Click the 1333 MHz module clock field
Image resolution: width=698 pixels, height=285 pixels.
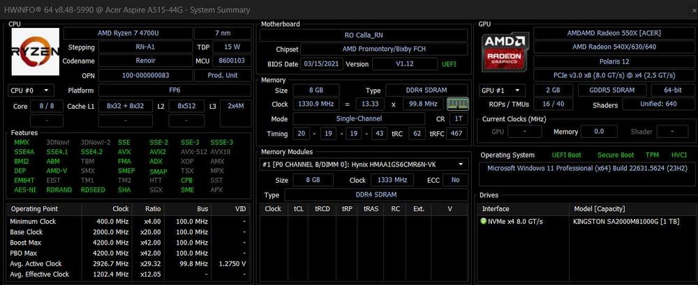pyautogui.click(x=392, y=180)
